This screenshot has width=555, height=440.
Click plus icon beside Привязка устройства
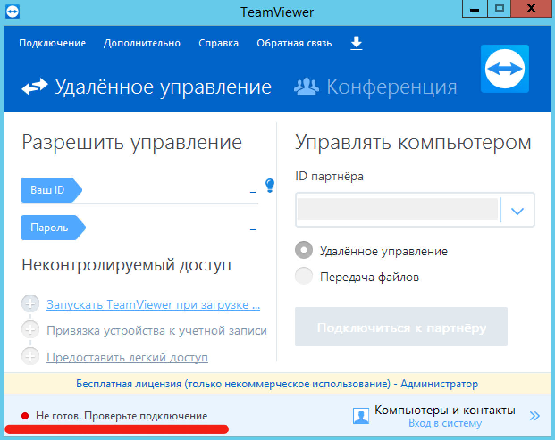coord(30,330)
